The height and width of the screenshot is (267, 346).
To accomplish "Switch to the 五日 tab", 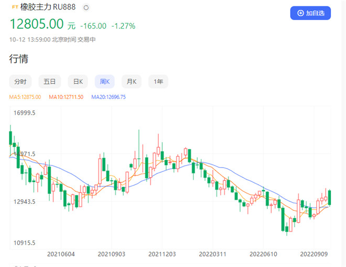I will pyautogui.click(x=49, y=81).
